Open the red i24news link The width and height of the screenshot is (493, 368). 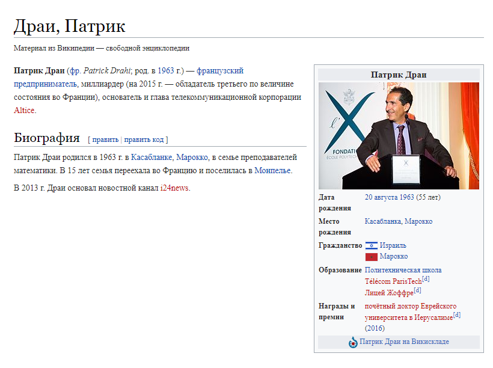pos(174,188)
